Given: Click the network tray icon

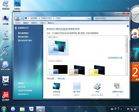Looking at the screenshot, I should pos(132,109).
